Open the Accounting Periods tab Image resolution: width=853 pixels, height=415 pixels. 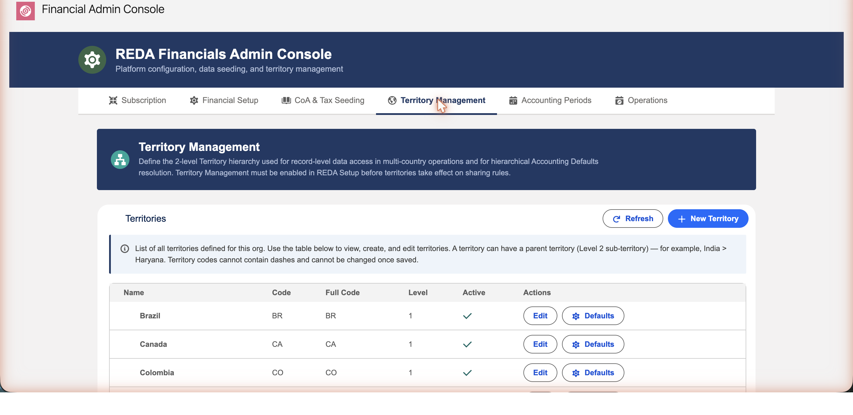[x=550, y=101]
